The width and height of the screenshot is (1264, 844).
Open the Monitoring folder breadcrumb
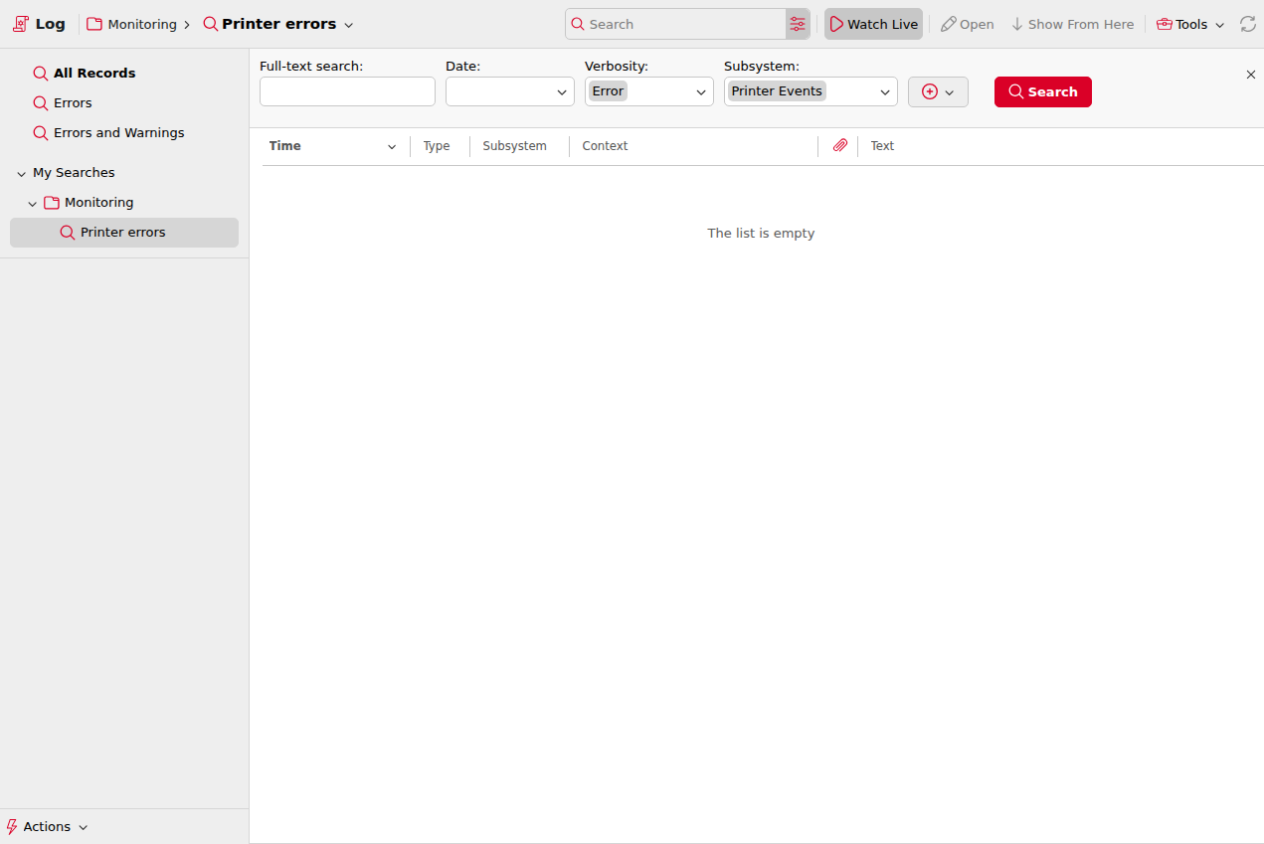tap(131, 24)
